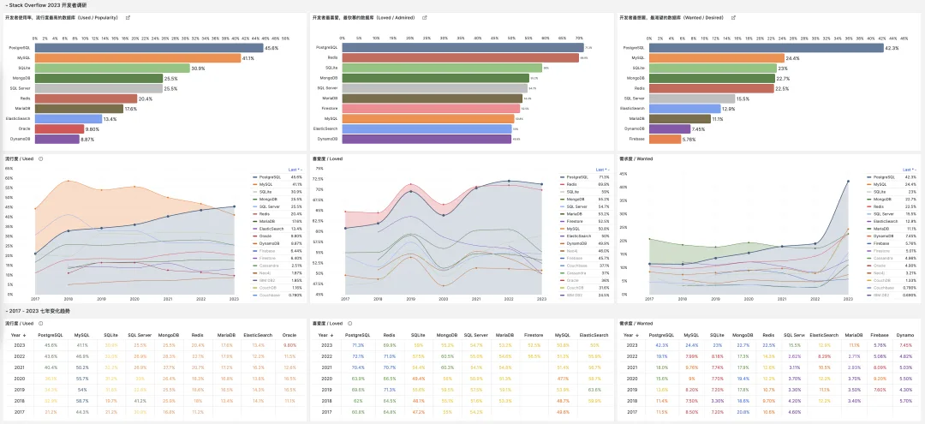
Task: Open Used / Popularity bar chart panel title menu
Action: (x=62, y=18)
